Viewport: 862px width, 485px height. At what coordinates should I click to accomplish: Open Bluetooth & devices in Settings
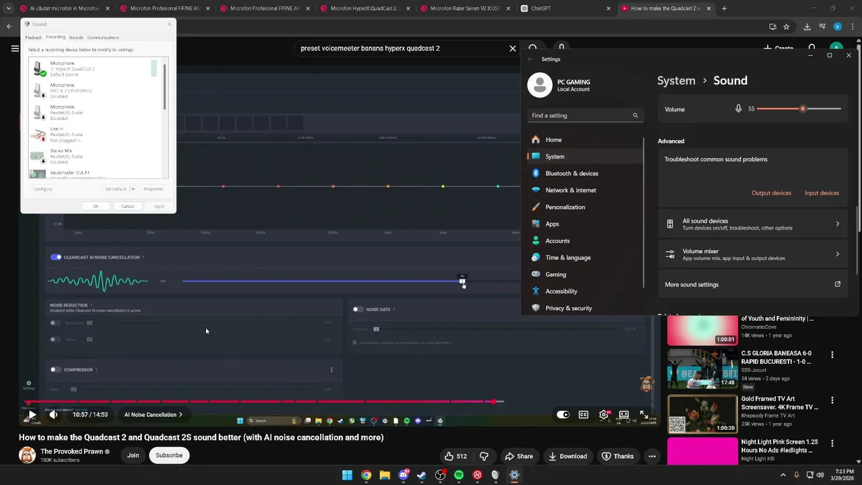click(x=585, y=173)
